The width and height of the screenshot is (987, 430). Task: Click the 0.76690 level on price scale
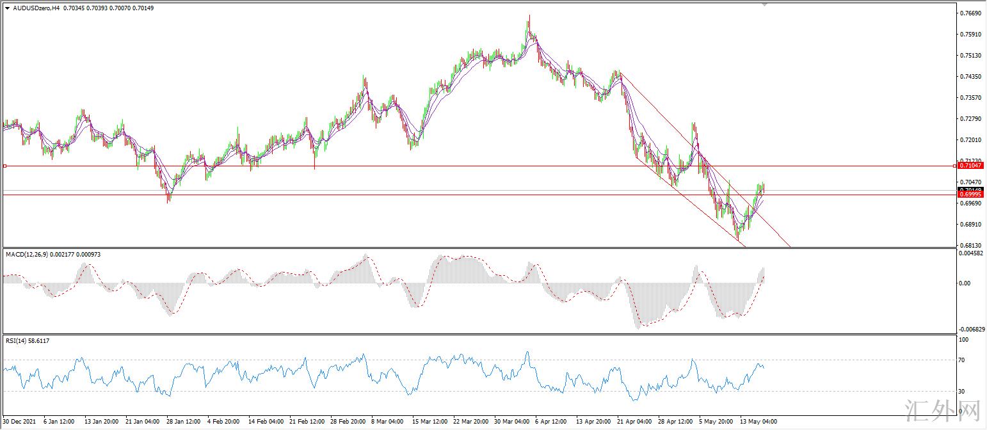click(x=972, y=13)
